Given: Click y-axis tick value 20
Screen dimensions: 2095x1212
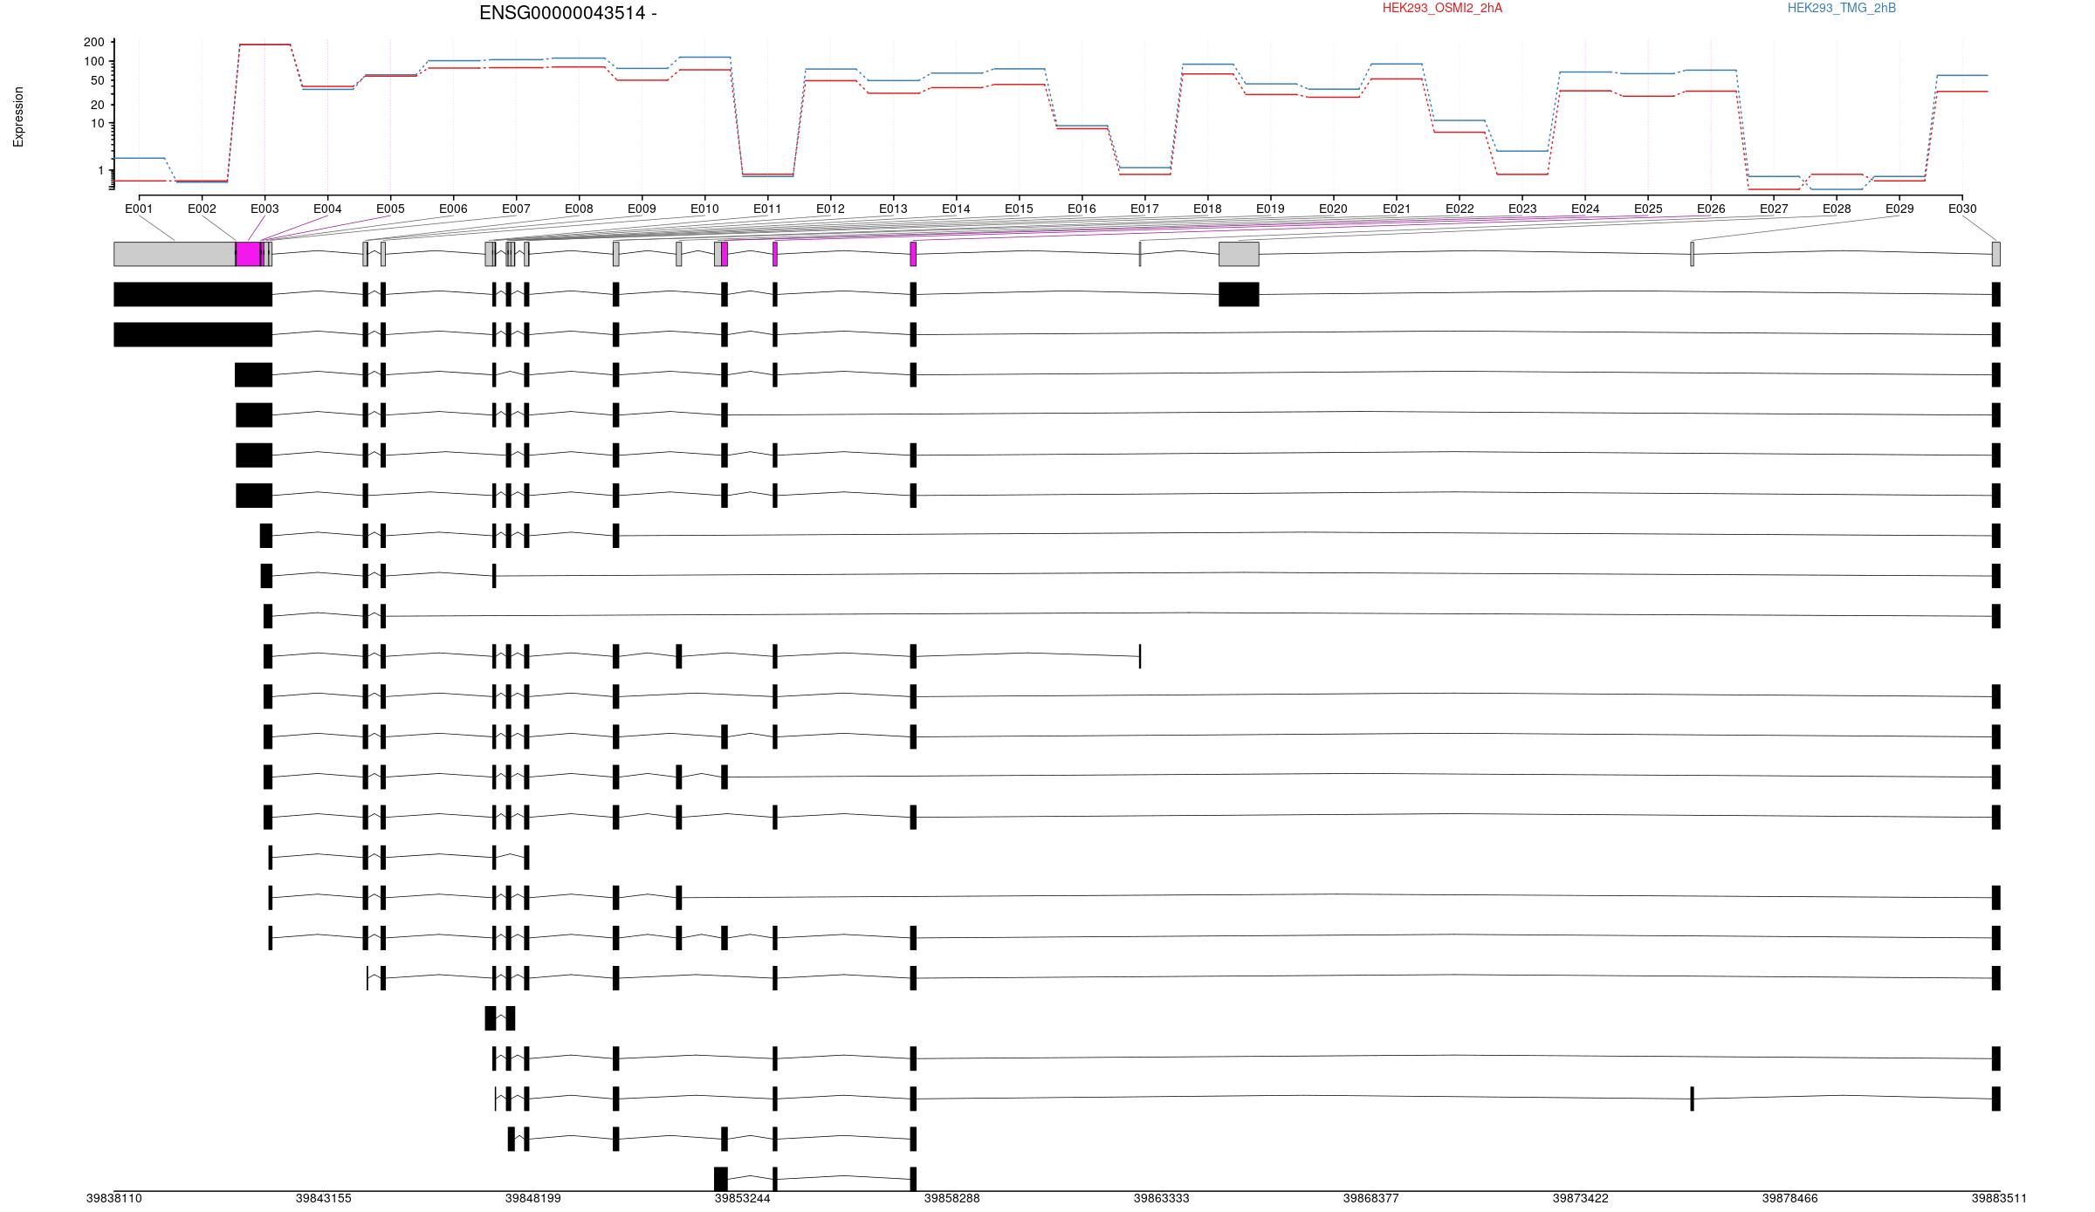Looking at the screenshot, I should click(98, 105).
